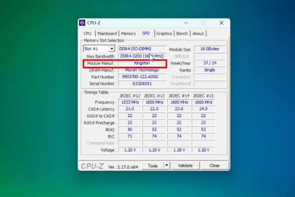
Task: Click the 37 / 24 week/year value
Action: tap(209, 63)
